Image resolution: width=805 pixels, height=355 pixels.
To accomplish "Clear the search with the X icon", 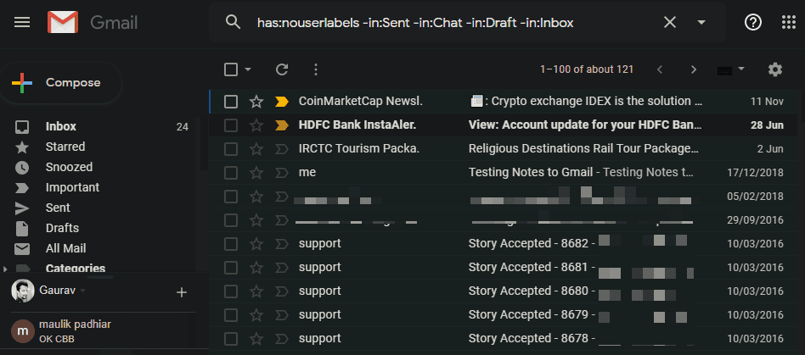I will click(x=670, y=22).
